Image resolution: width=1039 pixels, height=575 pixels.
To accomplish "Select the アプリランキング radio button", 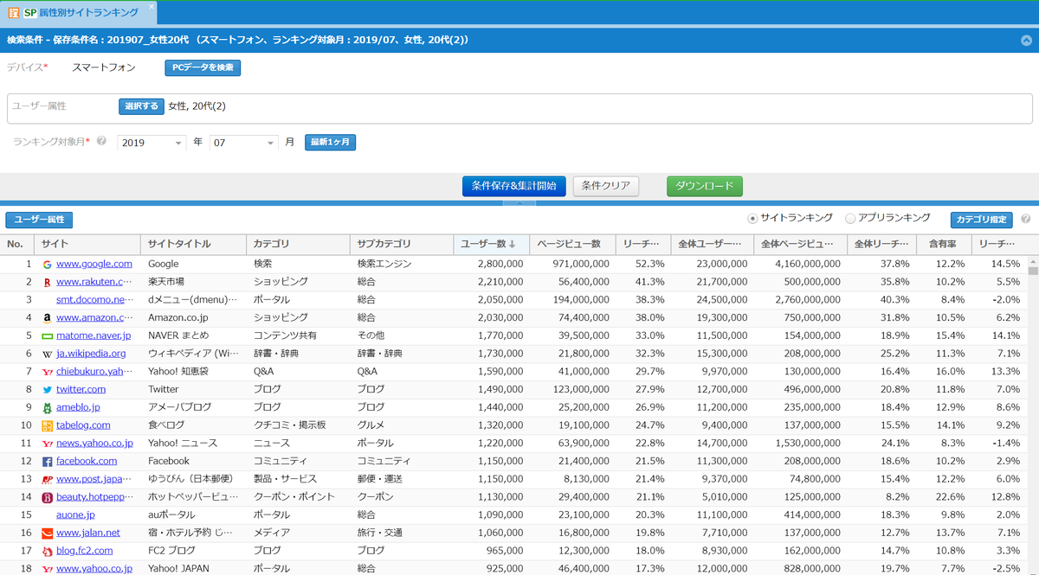I will click(849, 219).
